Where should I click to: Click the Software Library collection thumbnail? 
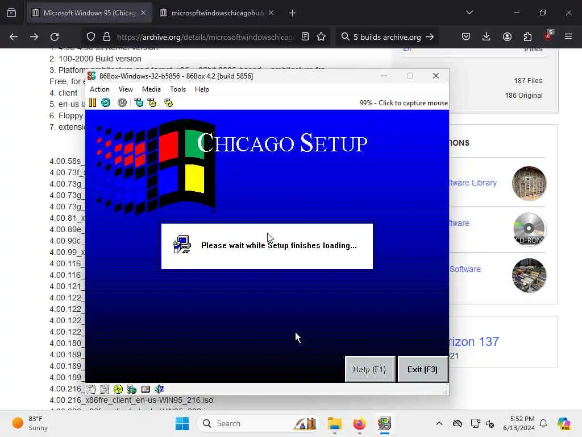pyautogui.click(x=529, y=184)
